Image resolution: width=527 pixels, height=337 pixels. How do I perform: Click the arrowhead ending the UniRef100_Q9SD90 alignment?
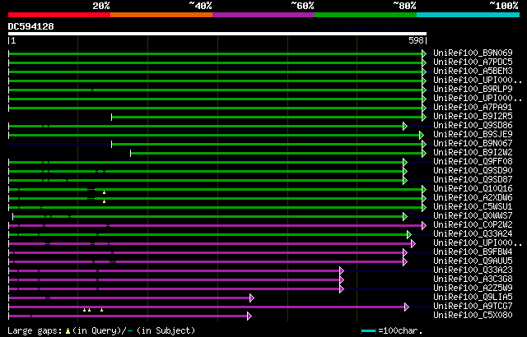coord(405,171)
